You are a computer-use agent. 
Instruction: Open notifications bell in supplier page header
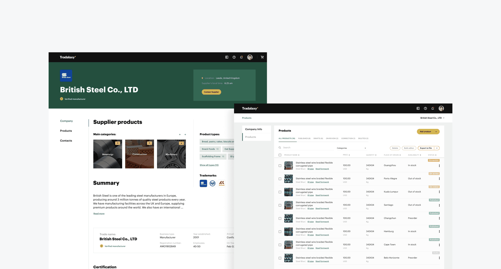click(x=241, y=57)
